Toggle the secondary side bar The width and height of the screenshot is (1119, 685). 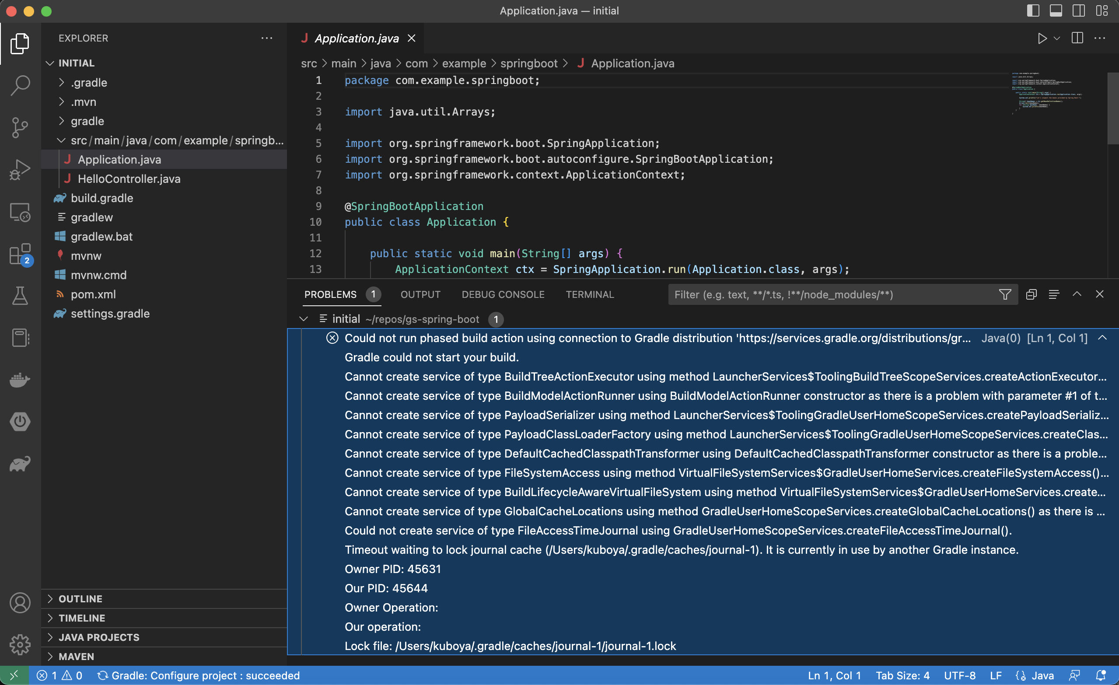[x=1078, y=10]
